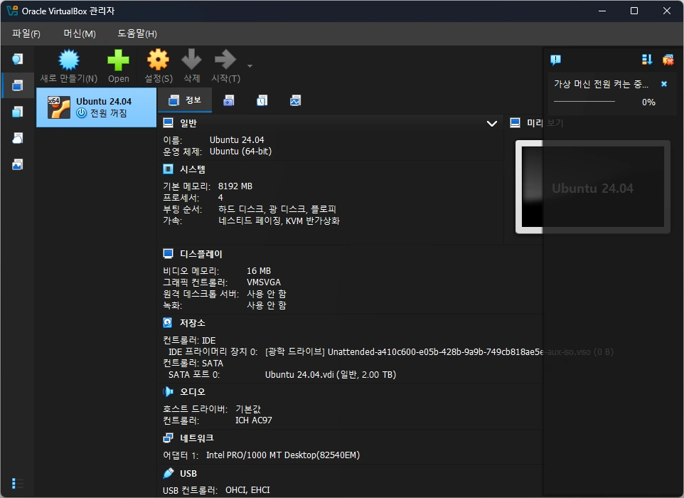
Task: Click boot order 하드 디스크, 광 디스크, 플로피
Action: point(277,209)
